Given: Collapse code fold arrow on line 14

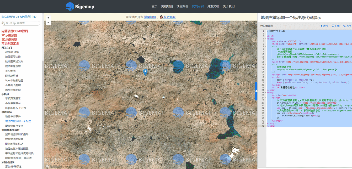Looking at the screenshot, I should pyautogui.click(x=265, y=64).
